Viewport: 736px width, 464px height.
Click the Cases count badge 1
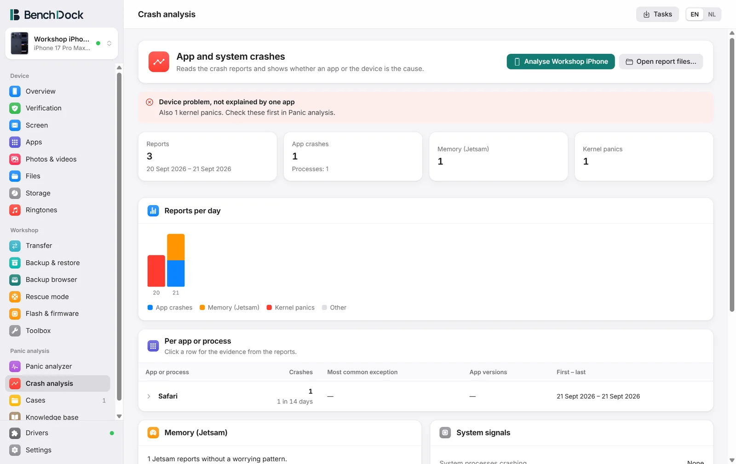pyautogui.click(x=104, y=401)
